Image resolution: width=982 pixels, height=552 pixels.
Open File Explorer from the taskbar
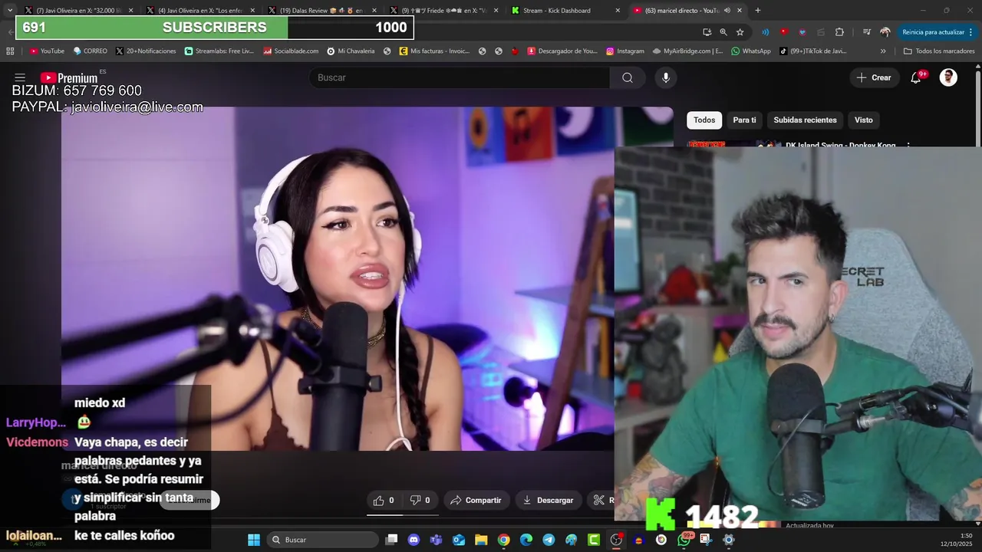point(481,540)
